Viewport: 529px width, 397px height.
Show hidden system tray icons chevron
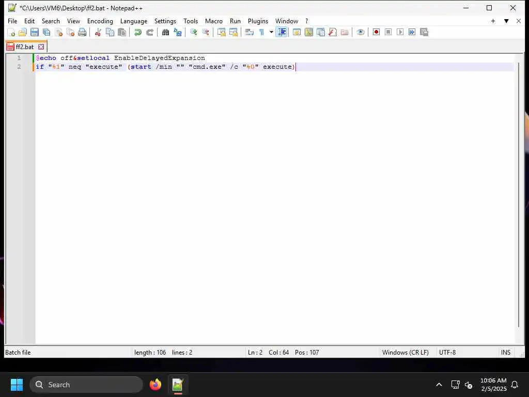point(439,385)
